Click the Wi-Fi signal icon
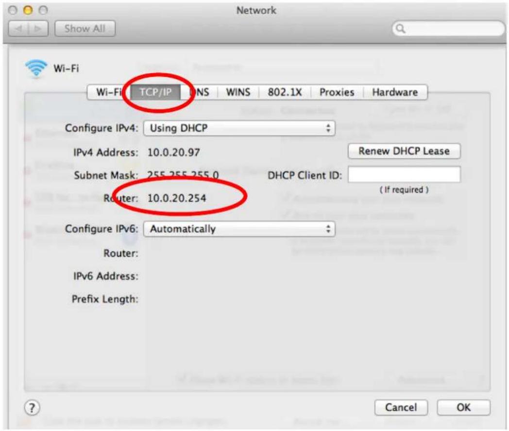The image size is (509, 431). (36, 69)
